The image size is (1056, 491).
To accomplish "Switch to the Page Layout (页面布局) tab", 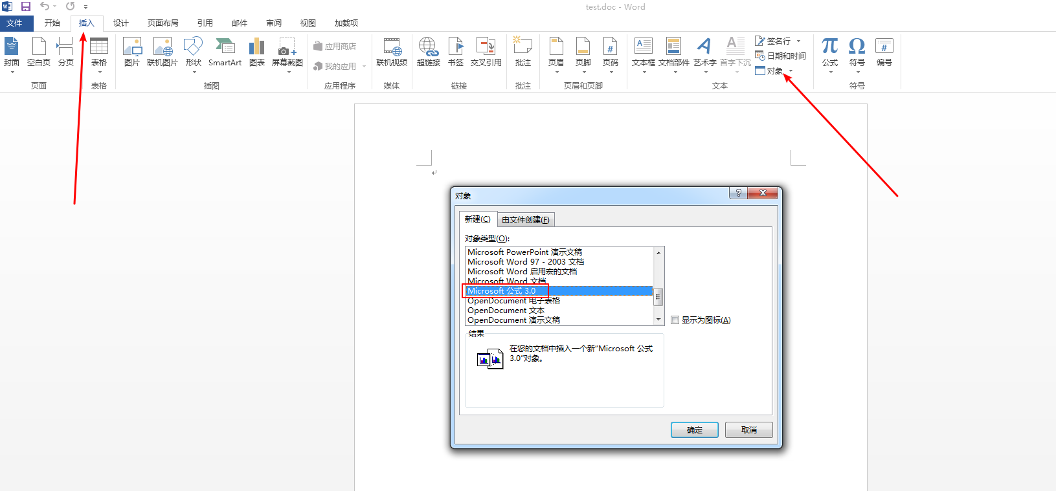I will (163, 23).
